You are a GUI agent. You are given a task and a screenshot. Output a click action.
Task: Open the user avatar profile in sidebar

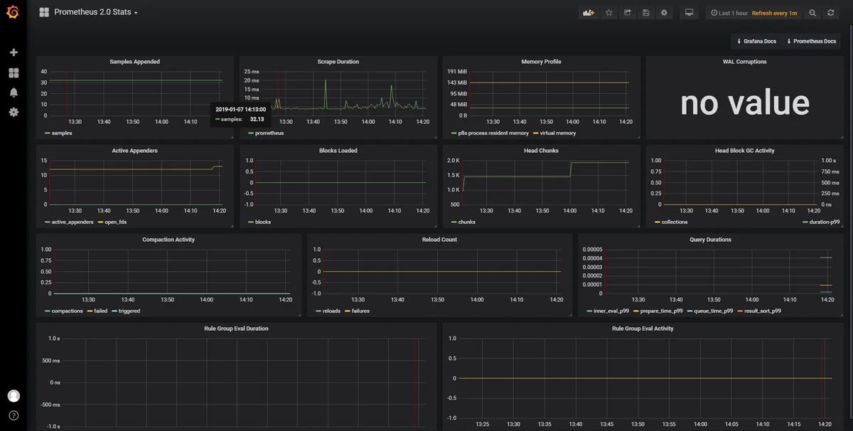[x=14, y=396]
